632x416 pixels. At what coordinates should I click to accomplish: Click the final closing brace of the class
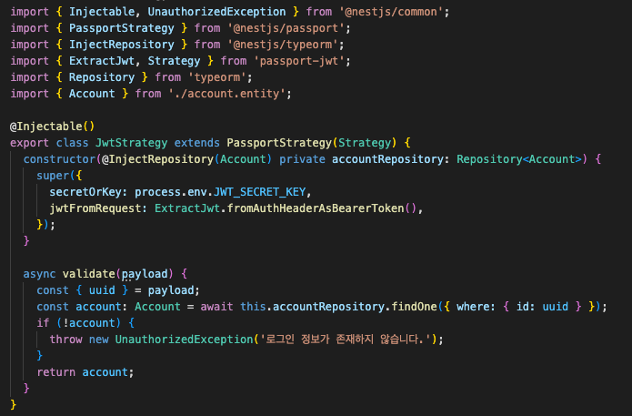click(x=14, y=405)
